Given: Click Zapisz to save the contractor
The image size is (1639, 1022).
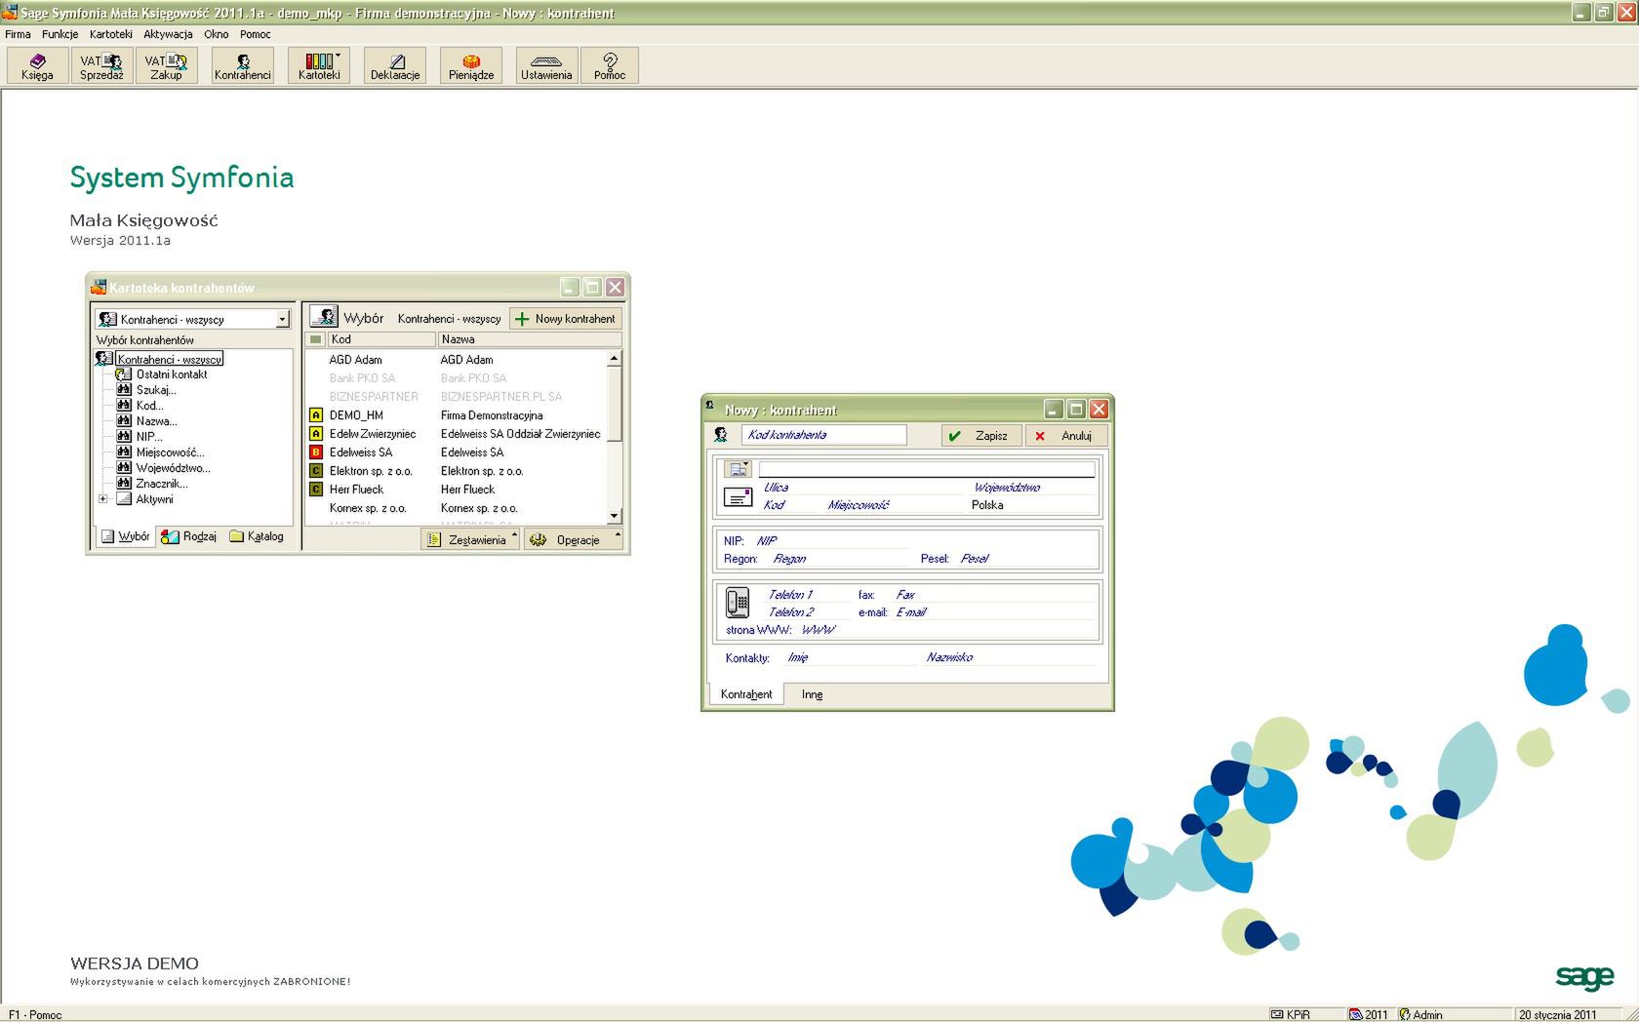Looking at the screenshot, I should coord(981,436).
